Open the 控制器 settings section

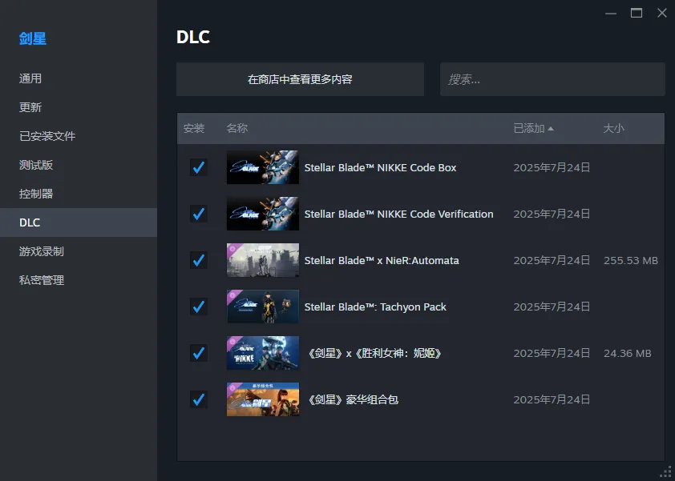pos(36,194)
